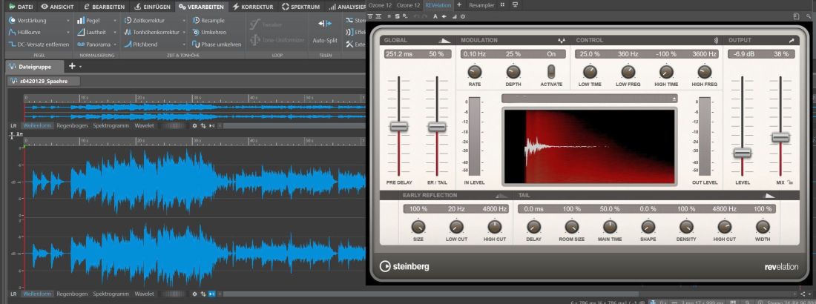This screenshot has height=304, width=816.
Task: Click the DC-Versatz entfernen icon
Action: 13,44
